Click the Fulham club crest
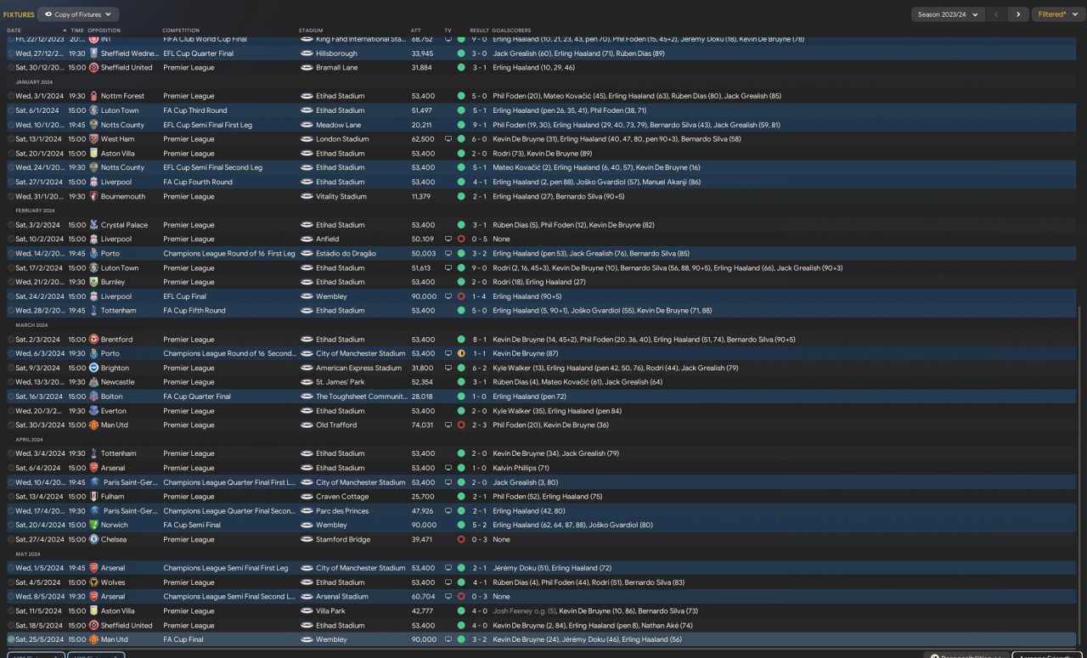Screen dimensions: 1087x658 (x=93, y=497)
